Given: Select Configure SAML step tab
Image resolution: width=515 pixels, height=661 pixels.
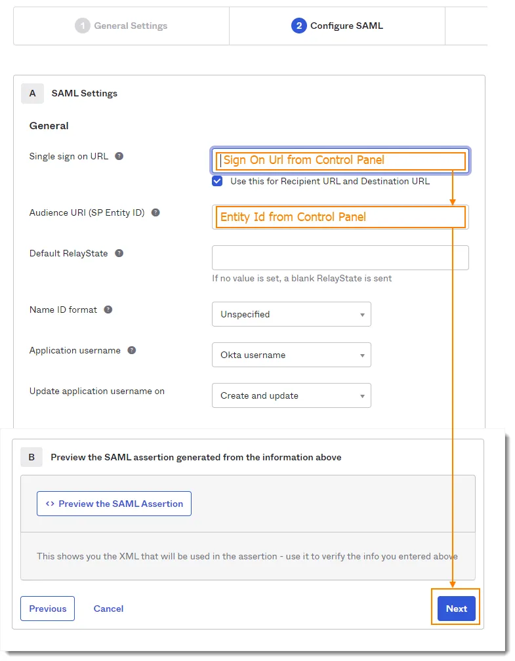Looking at the screenshot, I should 337,26.
